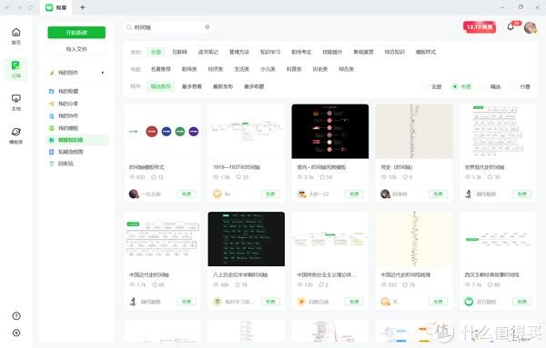Click star icon on 世界现代史时间轴 card
The image size is (546, 348).
pyautogui.click(x=490, y=177)
